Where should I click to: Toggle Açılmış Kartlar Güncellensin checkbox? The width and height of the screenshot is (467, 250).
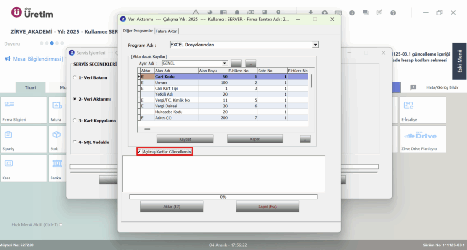pos(139,152)
